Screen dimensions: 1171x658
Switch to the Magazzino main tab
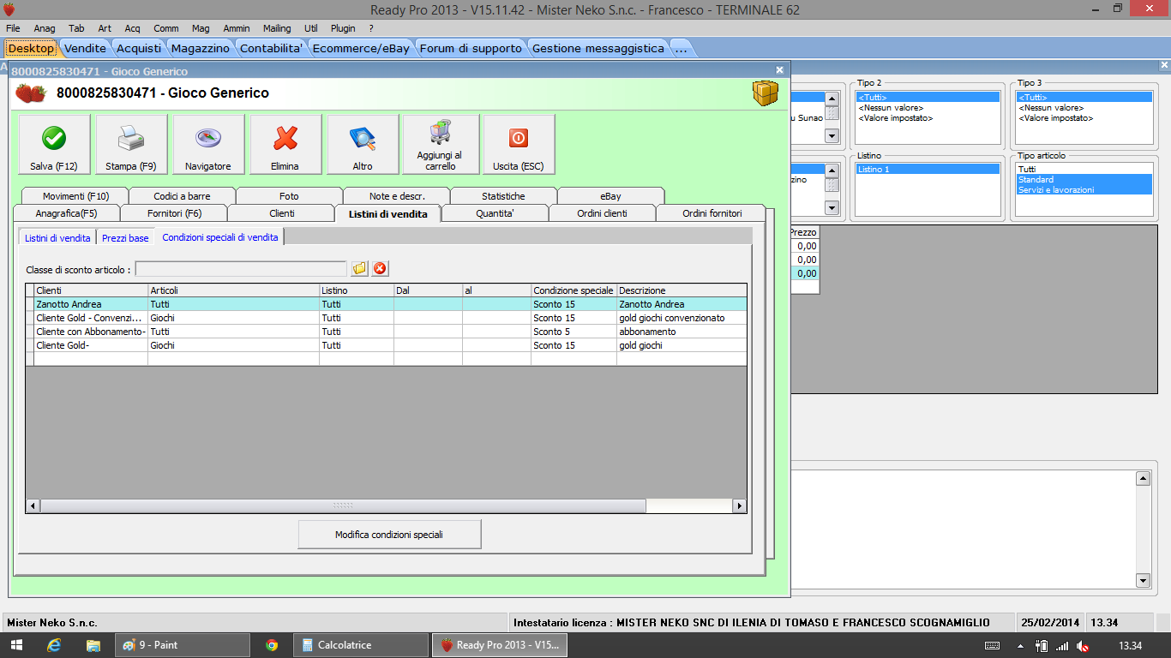201,48
